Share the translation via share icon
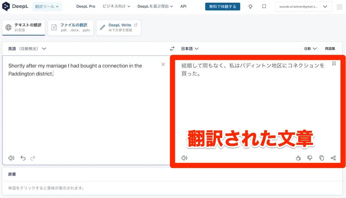346x198 pixels. click(333, 158)
